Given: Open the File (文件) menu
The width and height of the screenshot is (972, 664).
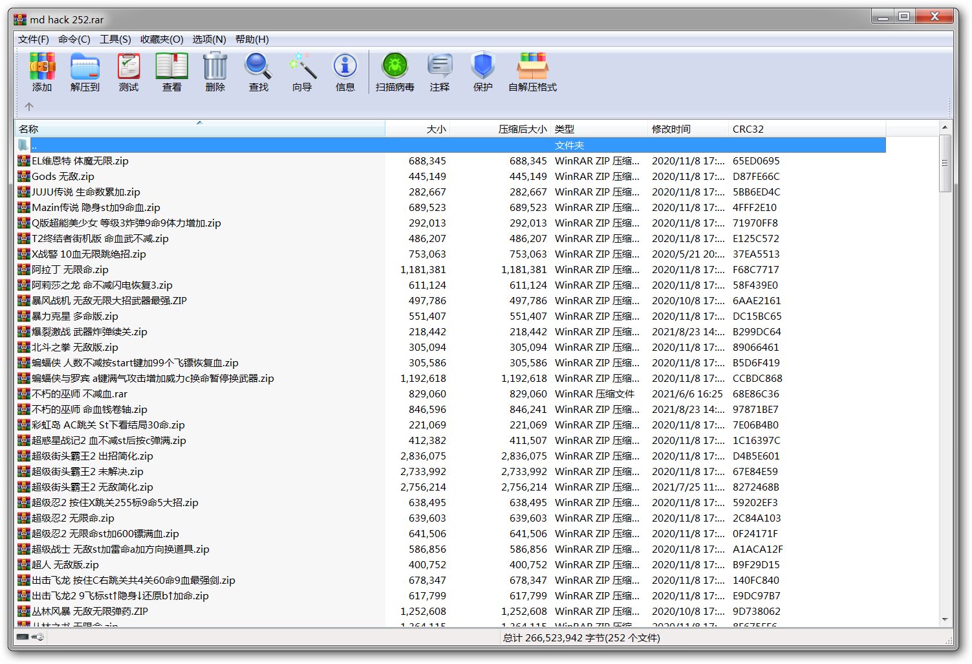Looking at the screenshot, I should tap(34, 39).
